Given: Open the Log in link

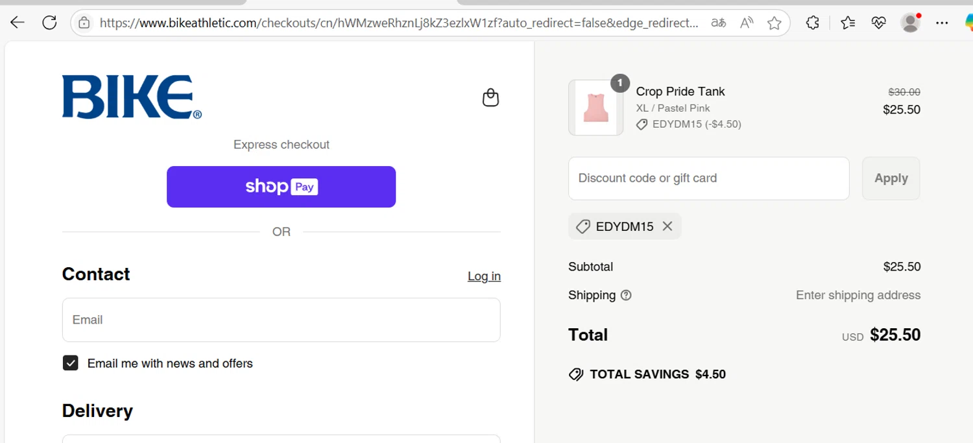Looking at the screenshot, I should pos(484,276).
